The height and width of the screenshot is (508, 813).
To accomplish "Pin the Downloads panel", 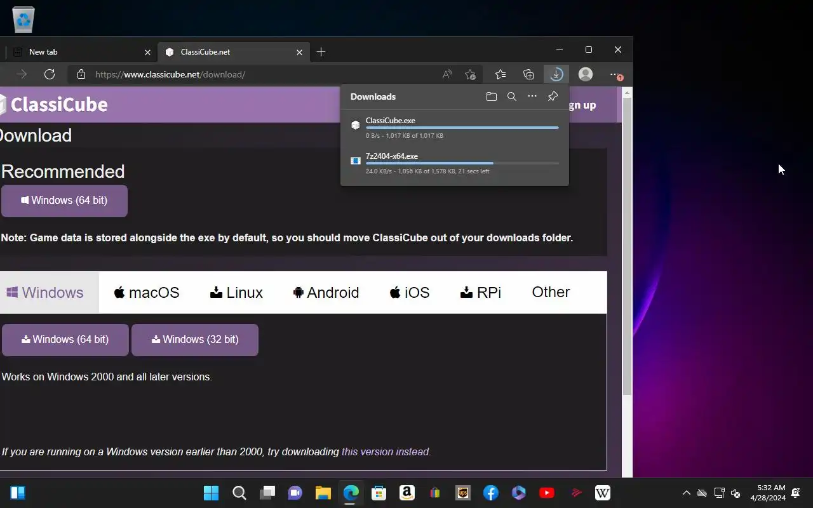I will [x=553, y=97].
